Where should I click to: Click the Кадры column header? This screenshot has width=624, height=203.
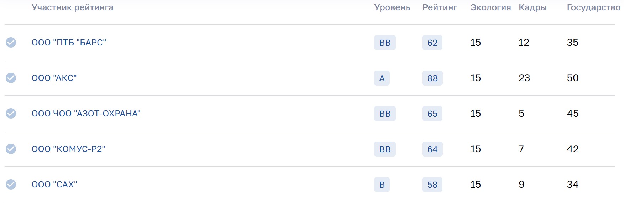[x=533, y=7]
